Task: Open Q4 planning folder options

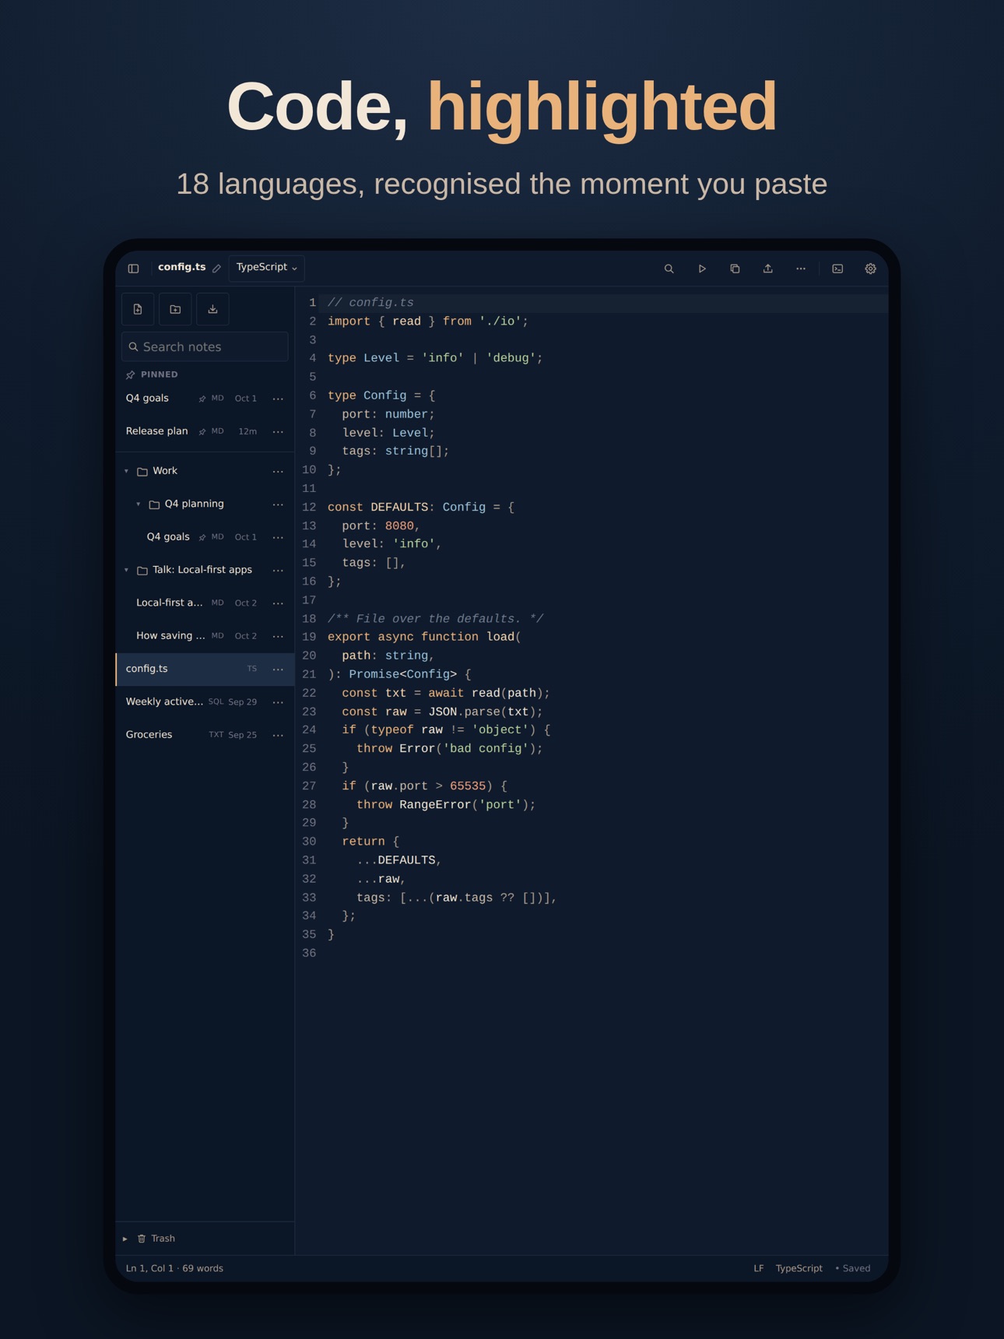Action: click(x=278, y=504)
